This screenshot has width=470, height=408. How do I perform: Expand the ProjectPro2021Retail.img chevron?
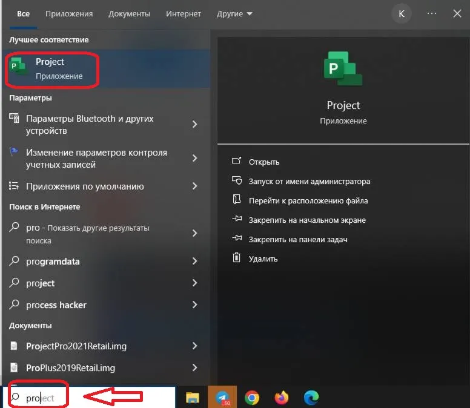(x=195, y=346)
